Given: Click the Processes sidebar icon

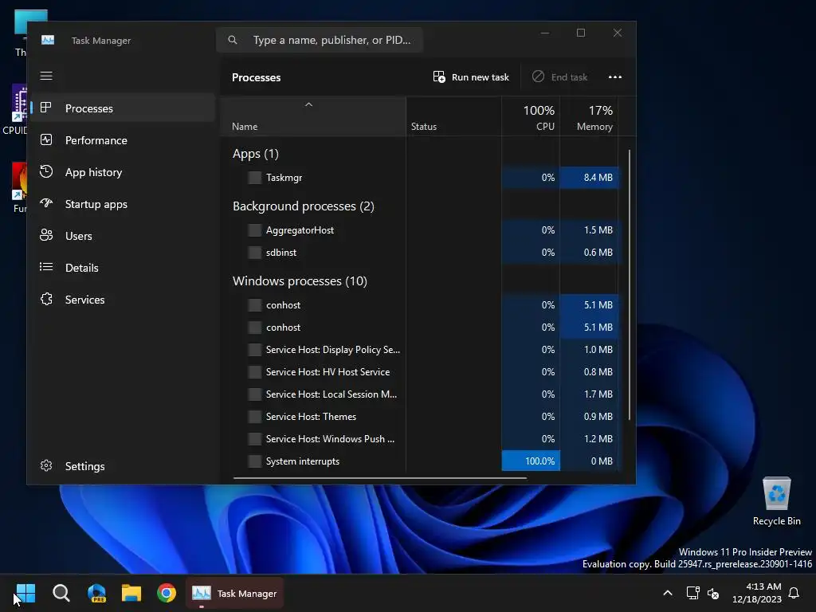Looking at the screenshot, I should point(45,108).
